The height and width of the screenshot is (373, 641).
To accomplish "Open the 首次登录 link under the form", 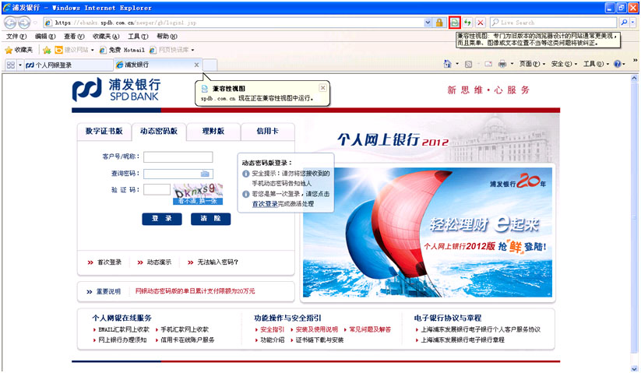I will click(x=109, y=262).
